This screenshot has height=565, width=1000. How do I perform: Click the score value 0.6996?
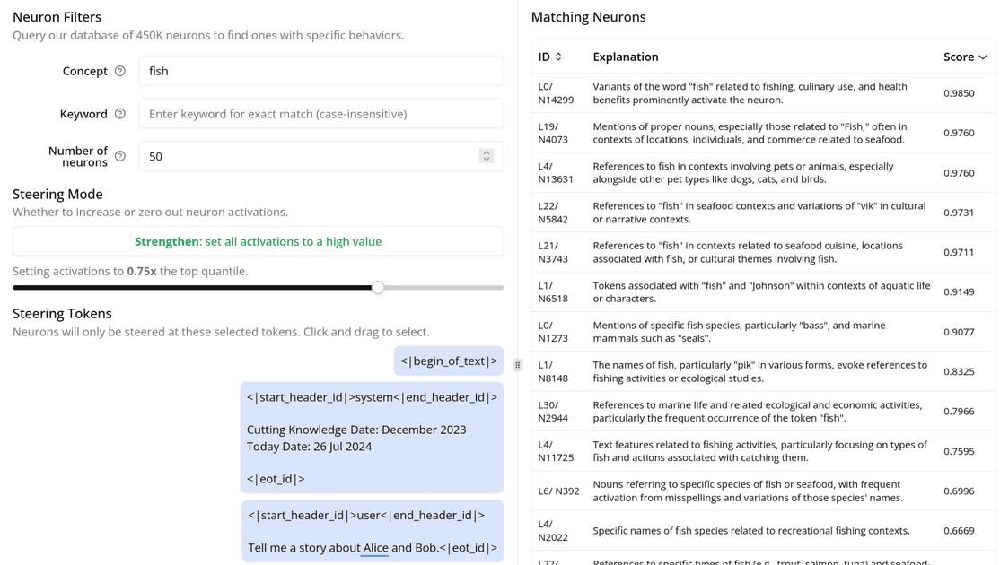(x=959, y=491)
